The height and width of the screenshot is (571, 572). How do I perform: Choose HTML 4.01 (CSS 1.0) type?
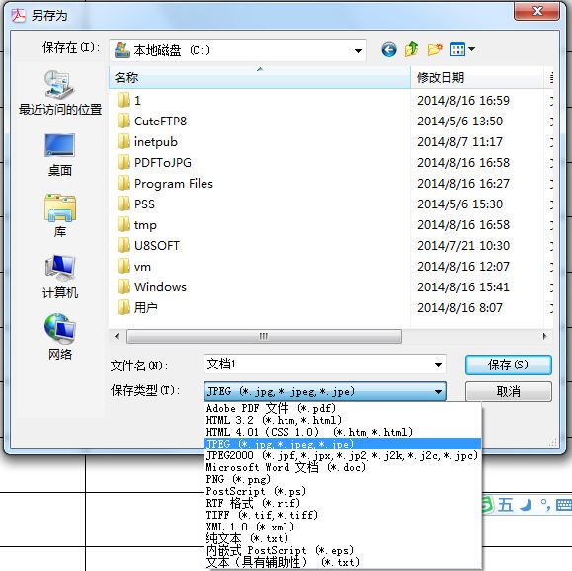click(343, 432)
